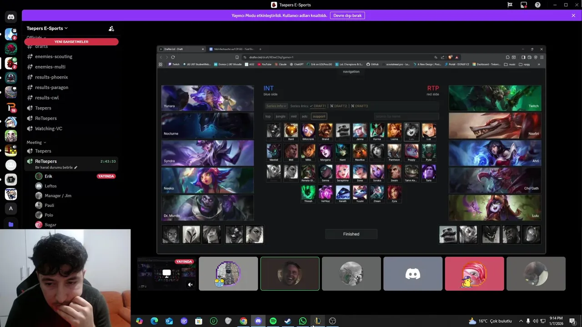The width and height of the screenshot is (582, 327).
Task: Open the Discord help question mark icon
Action: pos(538,5)
